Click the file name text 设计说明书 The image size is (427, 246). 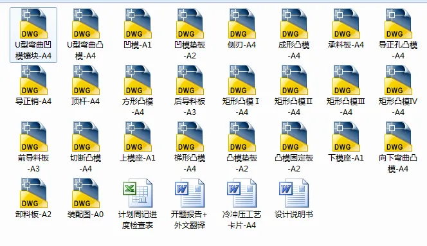[294, 215]
